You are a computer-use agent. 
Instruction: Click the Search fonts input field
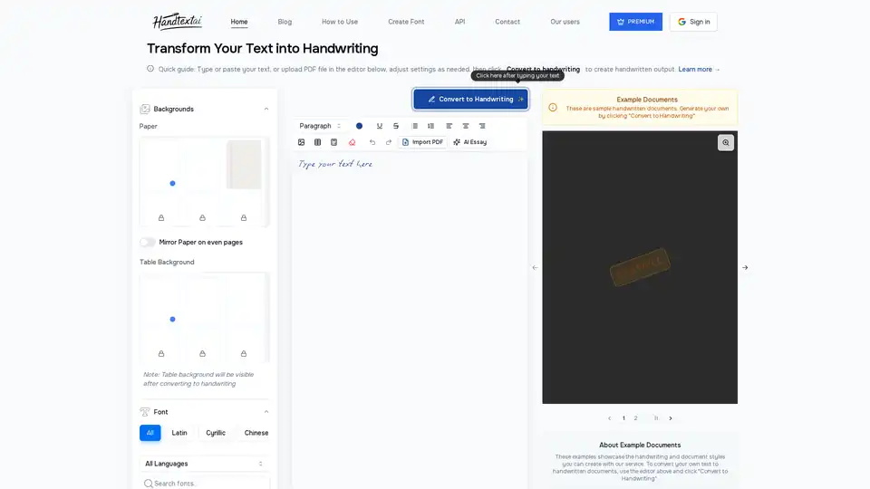[208, 483]
